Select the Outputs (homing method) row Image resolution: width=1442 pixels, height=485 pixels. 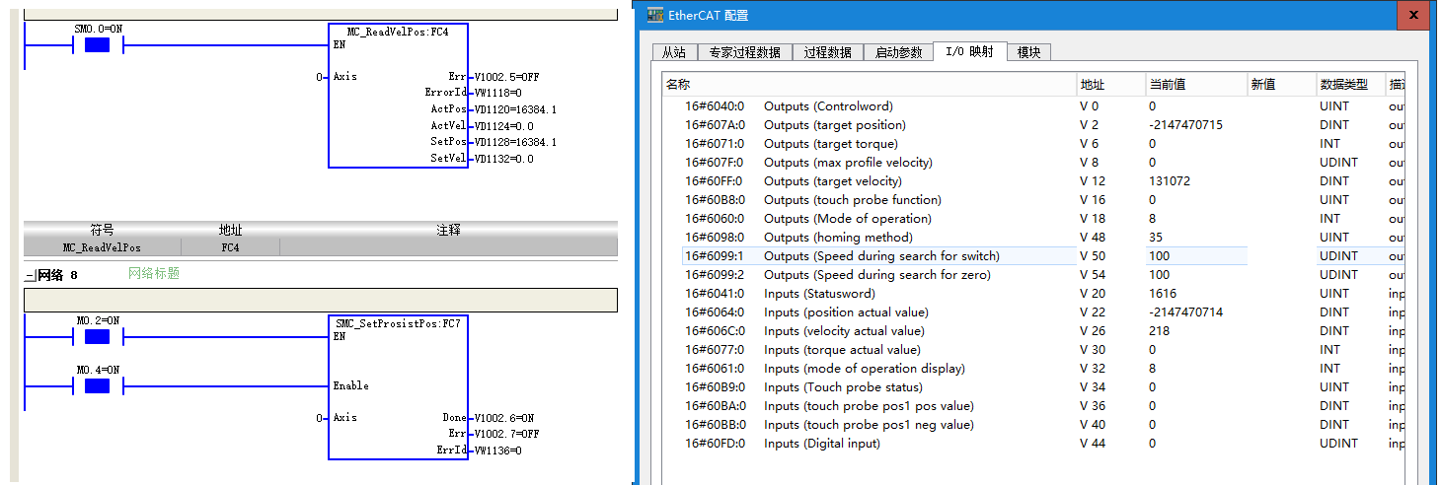click(1034, 238)
